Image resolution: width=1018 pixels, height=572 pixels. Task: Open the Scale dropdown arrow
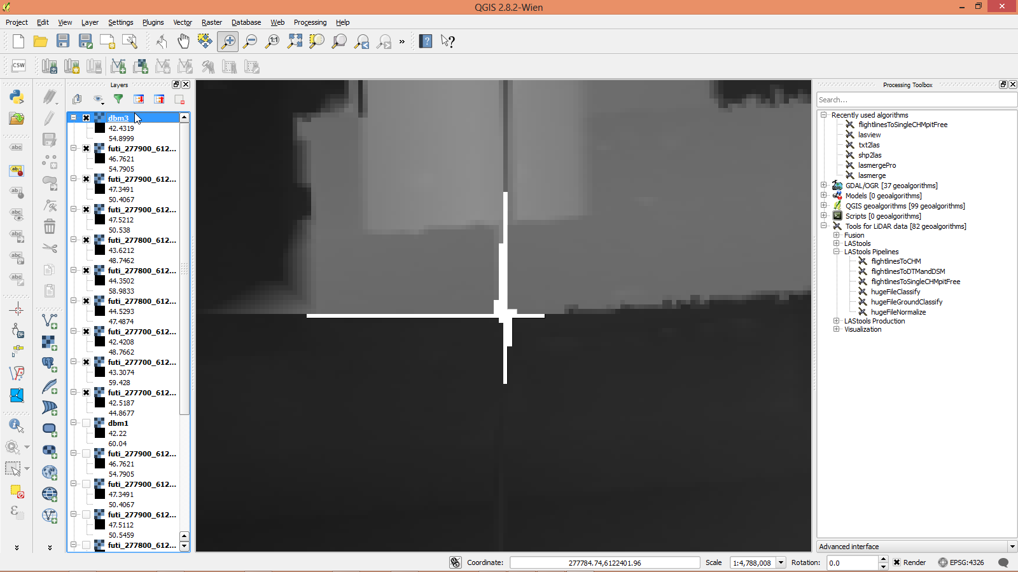(781, 562)
